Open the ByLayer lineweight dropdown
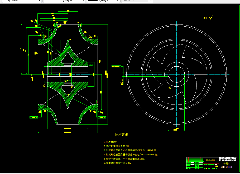Image resolution: width=240 pixels, height=174 pixels. (103, 1)
